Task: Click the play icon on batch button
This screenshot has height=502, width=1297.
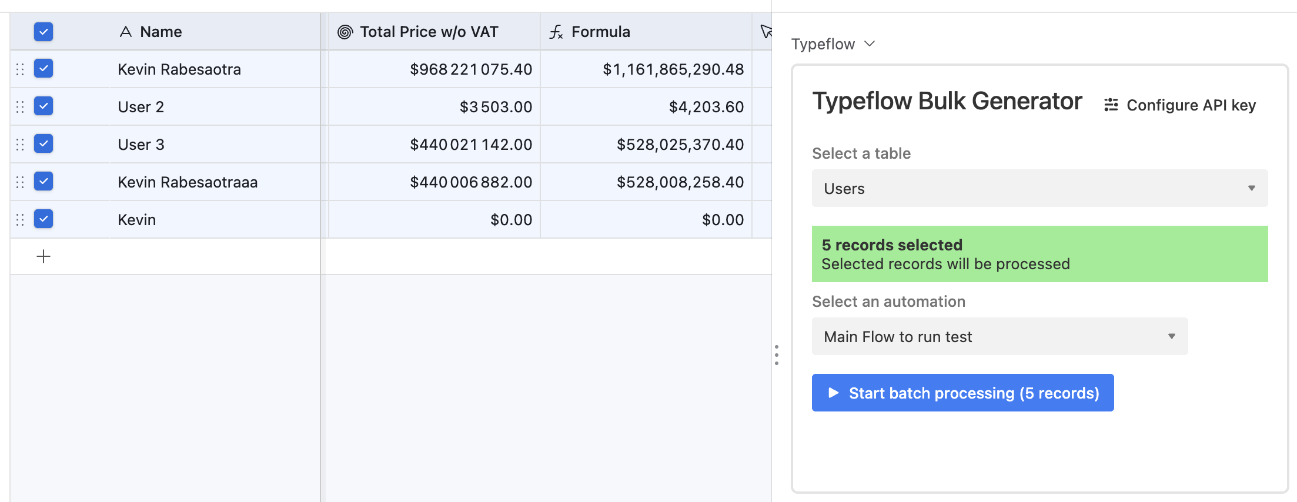Action: click(833, 393)
